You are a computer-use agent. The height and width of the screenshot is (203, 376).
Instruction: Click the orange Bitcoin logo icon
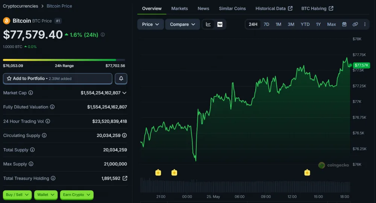tap(6, 21)
